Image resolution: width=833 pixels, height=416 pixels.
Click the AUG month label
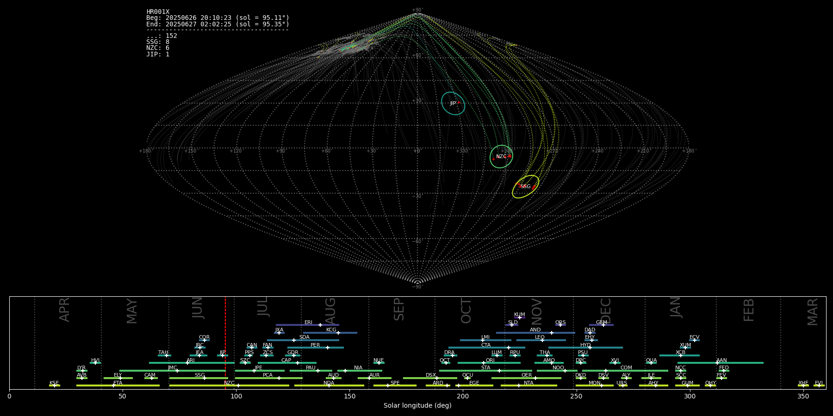point(330,311)
